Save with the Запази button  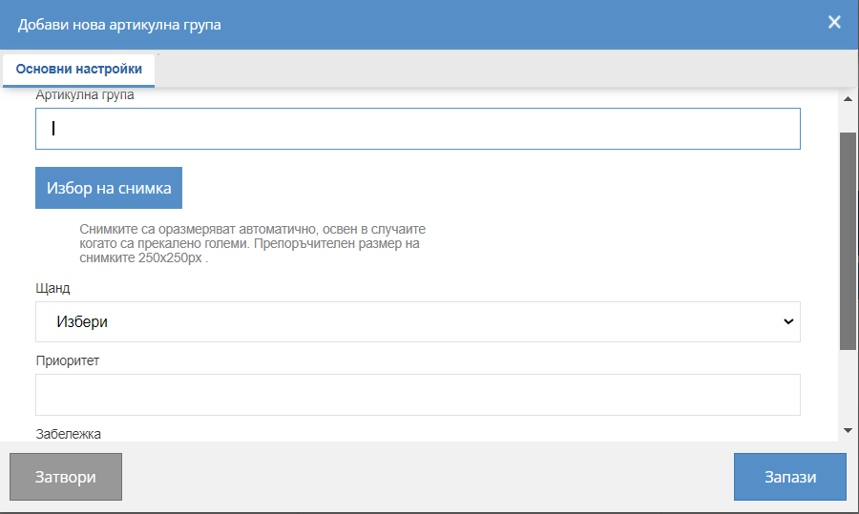pos(790,477)
